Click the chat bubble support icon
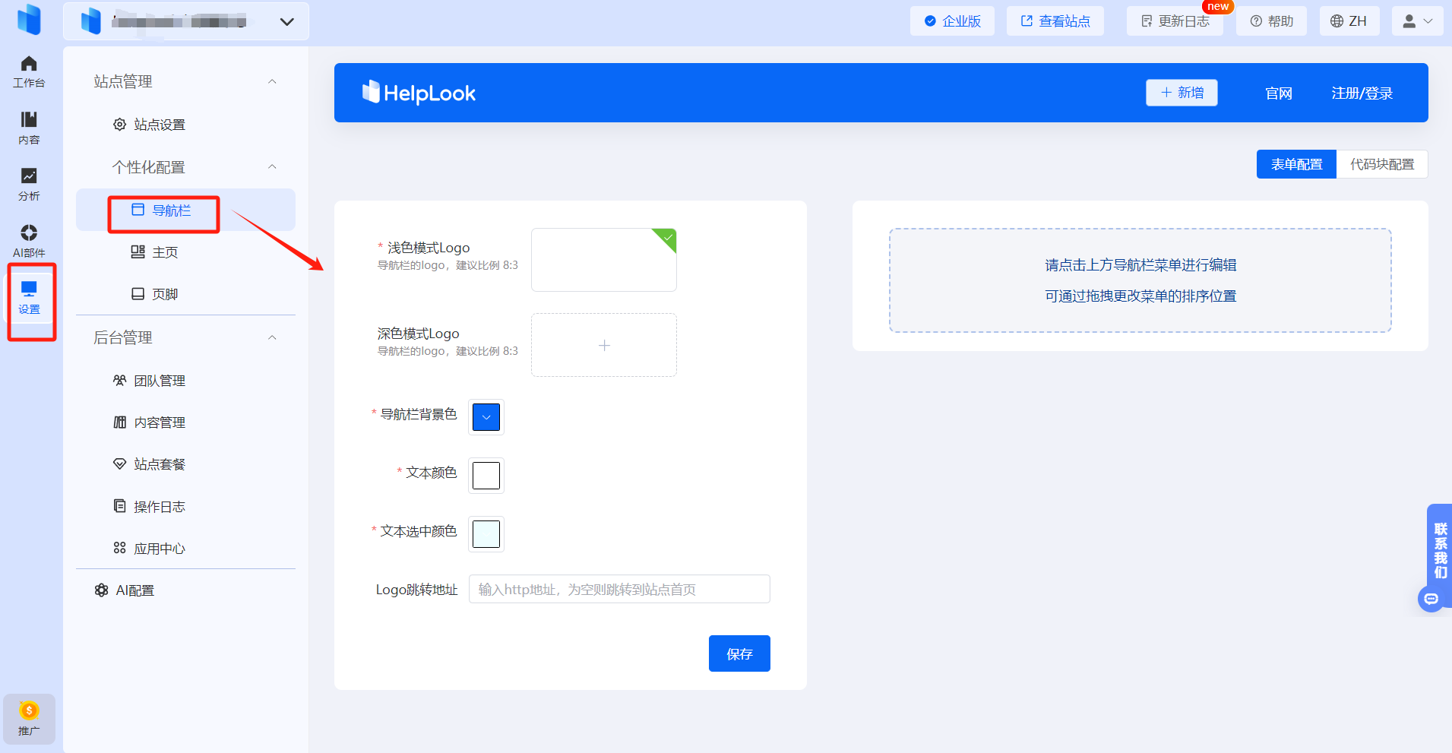Viewport: 1452px width, 753px height. pyautogui.click(x=1431, y=599)
